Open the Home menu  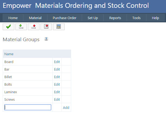coord(13,18)
